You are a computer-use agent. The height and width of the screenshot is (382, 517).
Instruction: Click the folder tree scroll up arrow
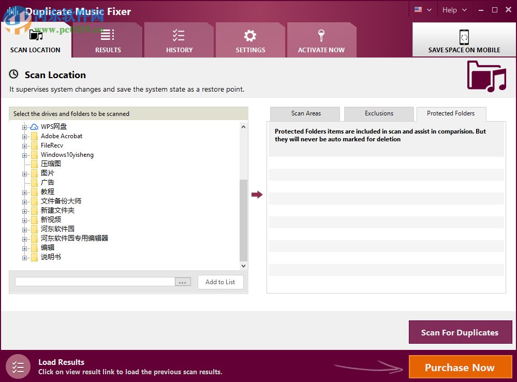tap(243, 127)
